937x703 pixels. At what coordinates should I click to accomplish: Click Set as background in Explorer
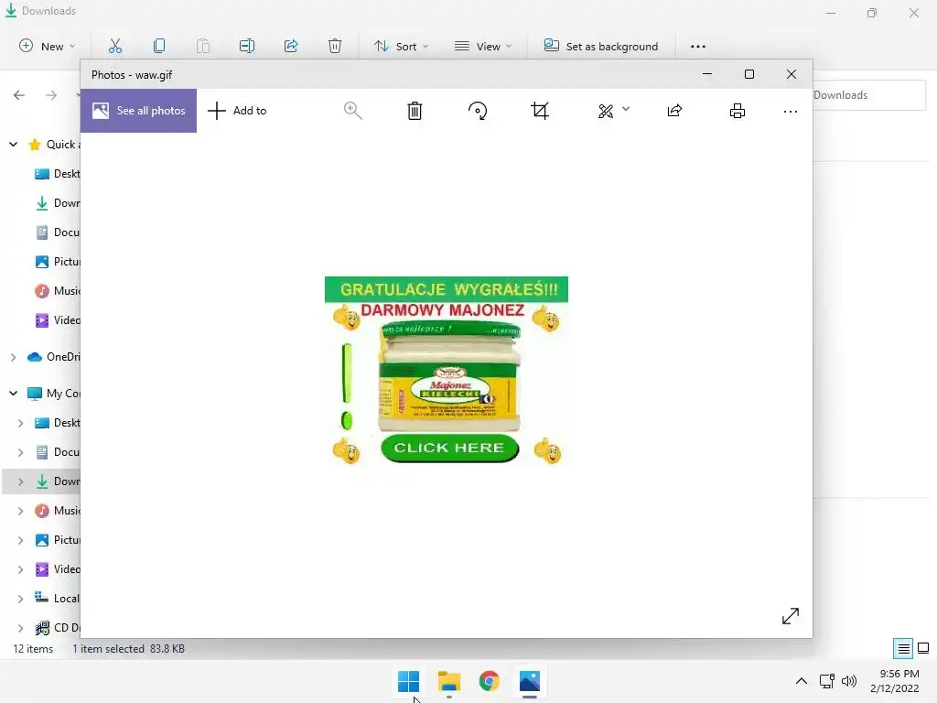600,46
